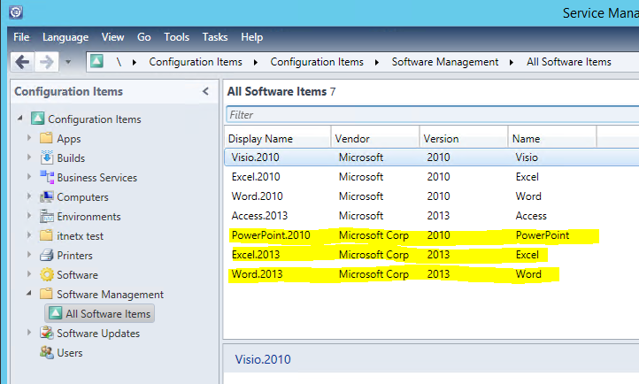Click the Computers icon in navigation tree
This screenshot has height=384, width=639.
pos(47,197)
